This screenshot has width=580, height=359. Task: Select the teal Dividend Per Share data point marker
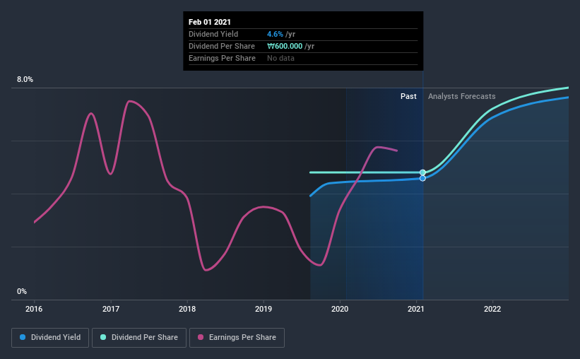422,172
